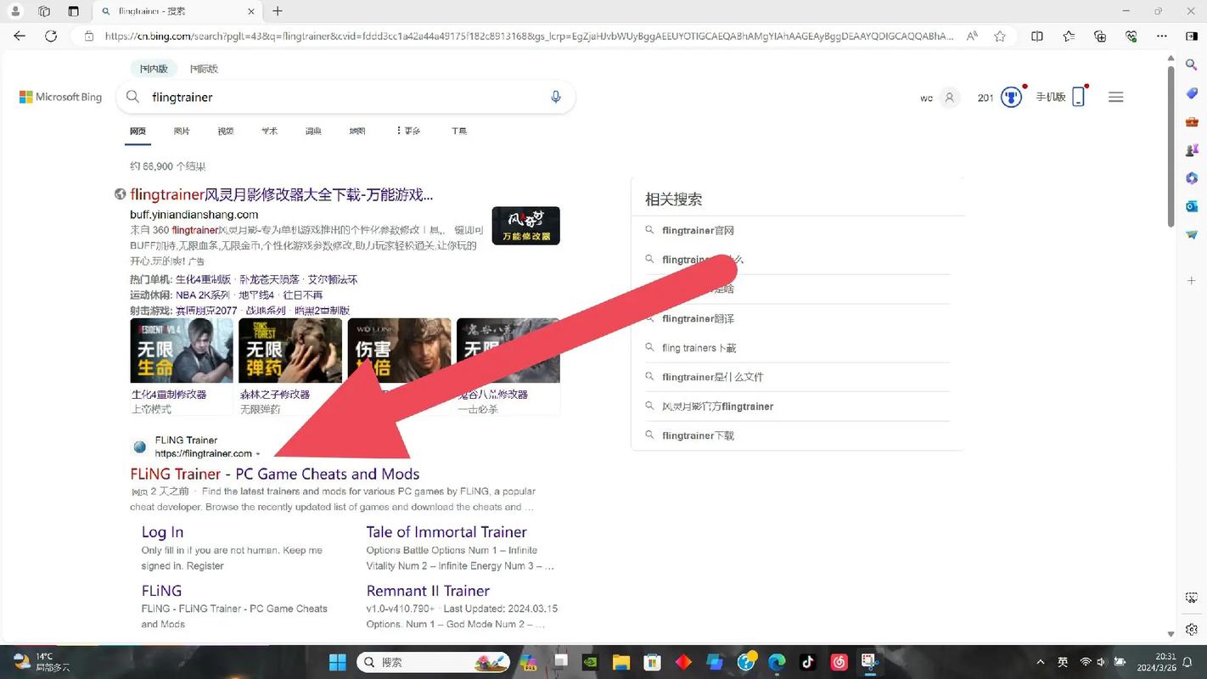1207x679 pixels.
Task: Select the 地图 results tab
Action: pos(357,131)
